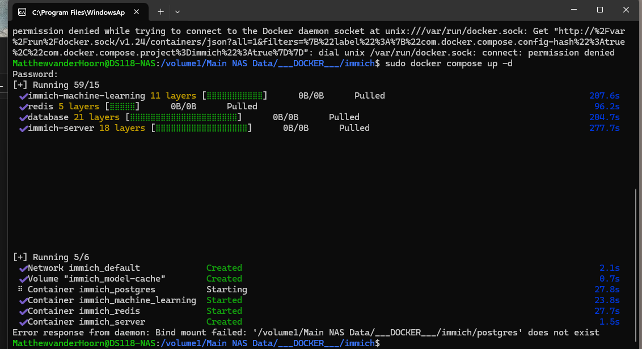Viewport: 642px width, 349px height.
Task: Click the checkmark beside immich-machine-learning
Action: coord(23,96)
